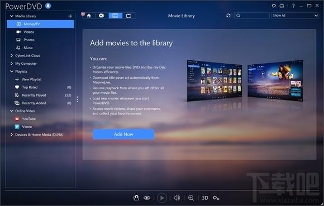
Task: Click the Add Now button
Action: tap(123, 134)
